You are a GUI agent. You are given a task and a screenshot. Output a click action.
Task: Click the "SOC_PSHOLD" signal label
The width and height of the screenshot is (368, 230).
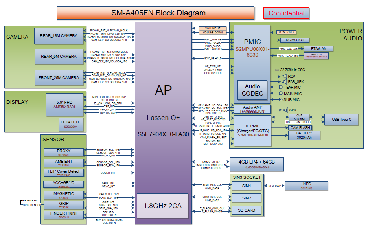pyautogui.click(x=213, y=58)
